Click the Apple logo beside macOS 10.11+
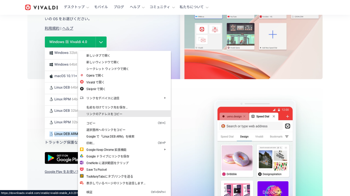 [x=51, y=76]
